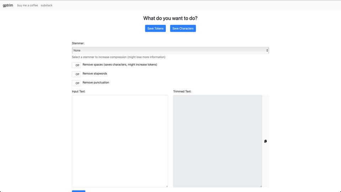This screenshot has height=192, width=341.
Task: Open the buy me a coffee link
Action: [x=27, y=5]
